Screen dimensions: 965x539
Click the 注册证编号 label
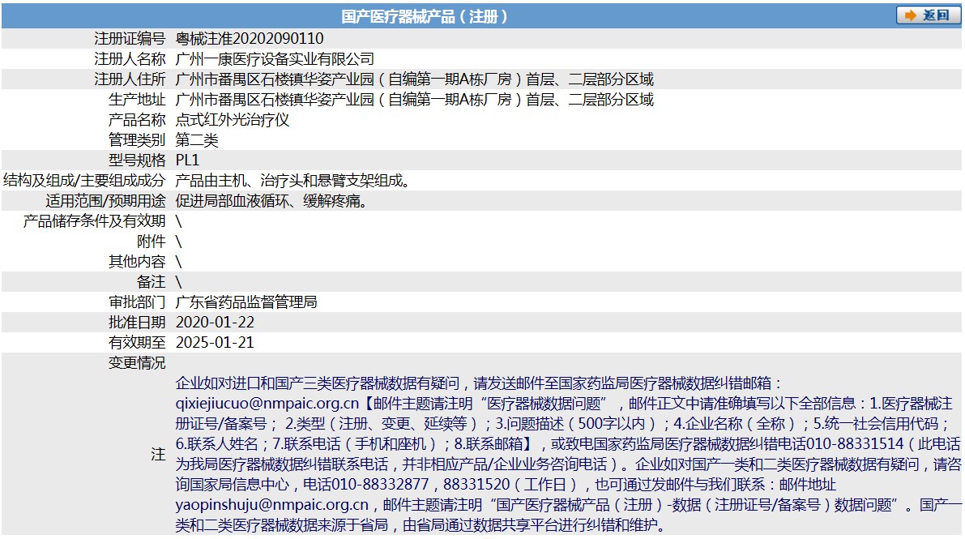[x=130, y=38]
